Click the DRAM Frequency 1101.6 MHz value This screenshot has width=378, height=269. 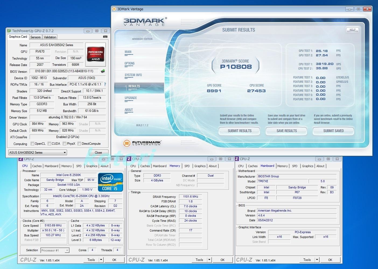point(191,196)
